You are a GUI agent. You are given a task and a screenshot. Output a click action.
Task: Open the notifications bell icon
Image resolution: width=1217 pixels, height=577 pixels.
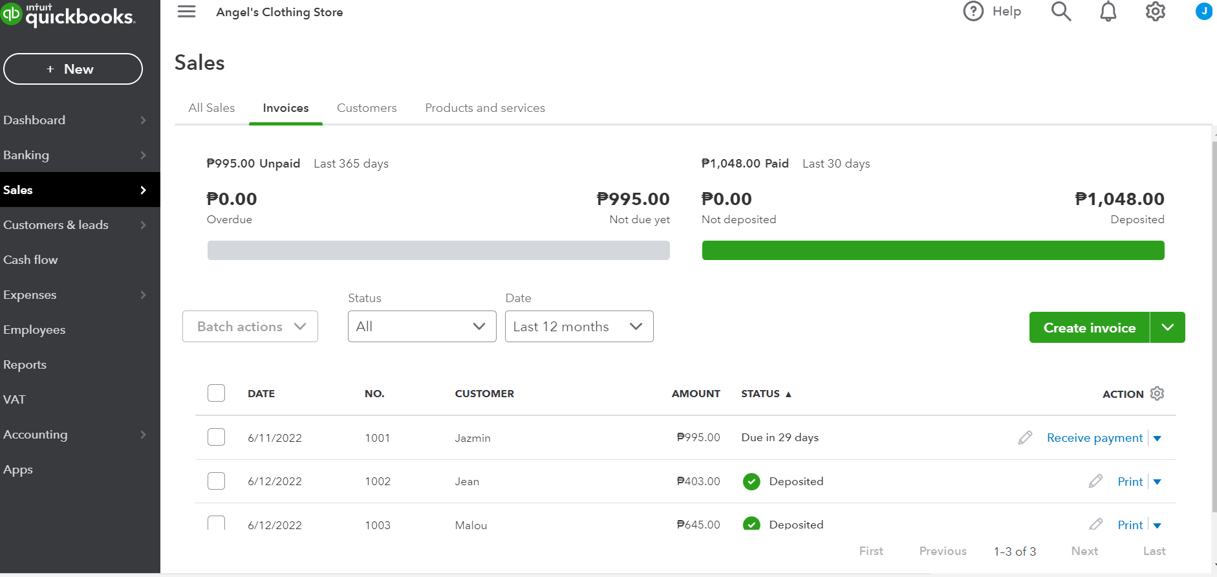[1108, 11]
